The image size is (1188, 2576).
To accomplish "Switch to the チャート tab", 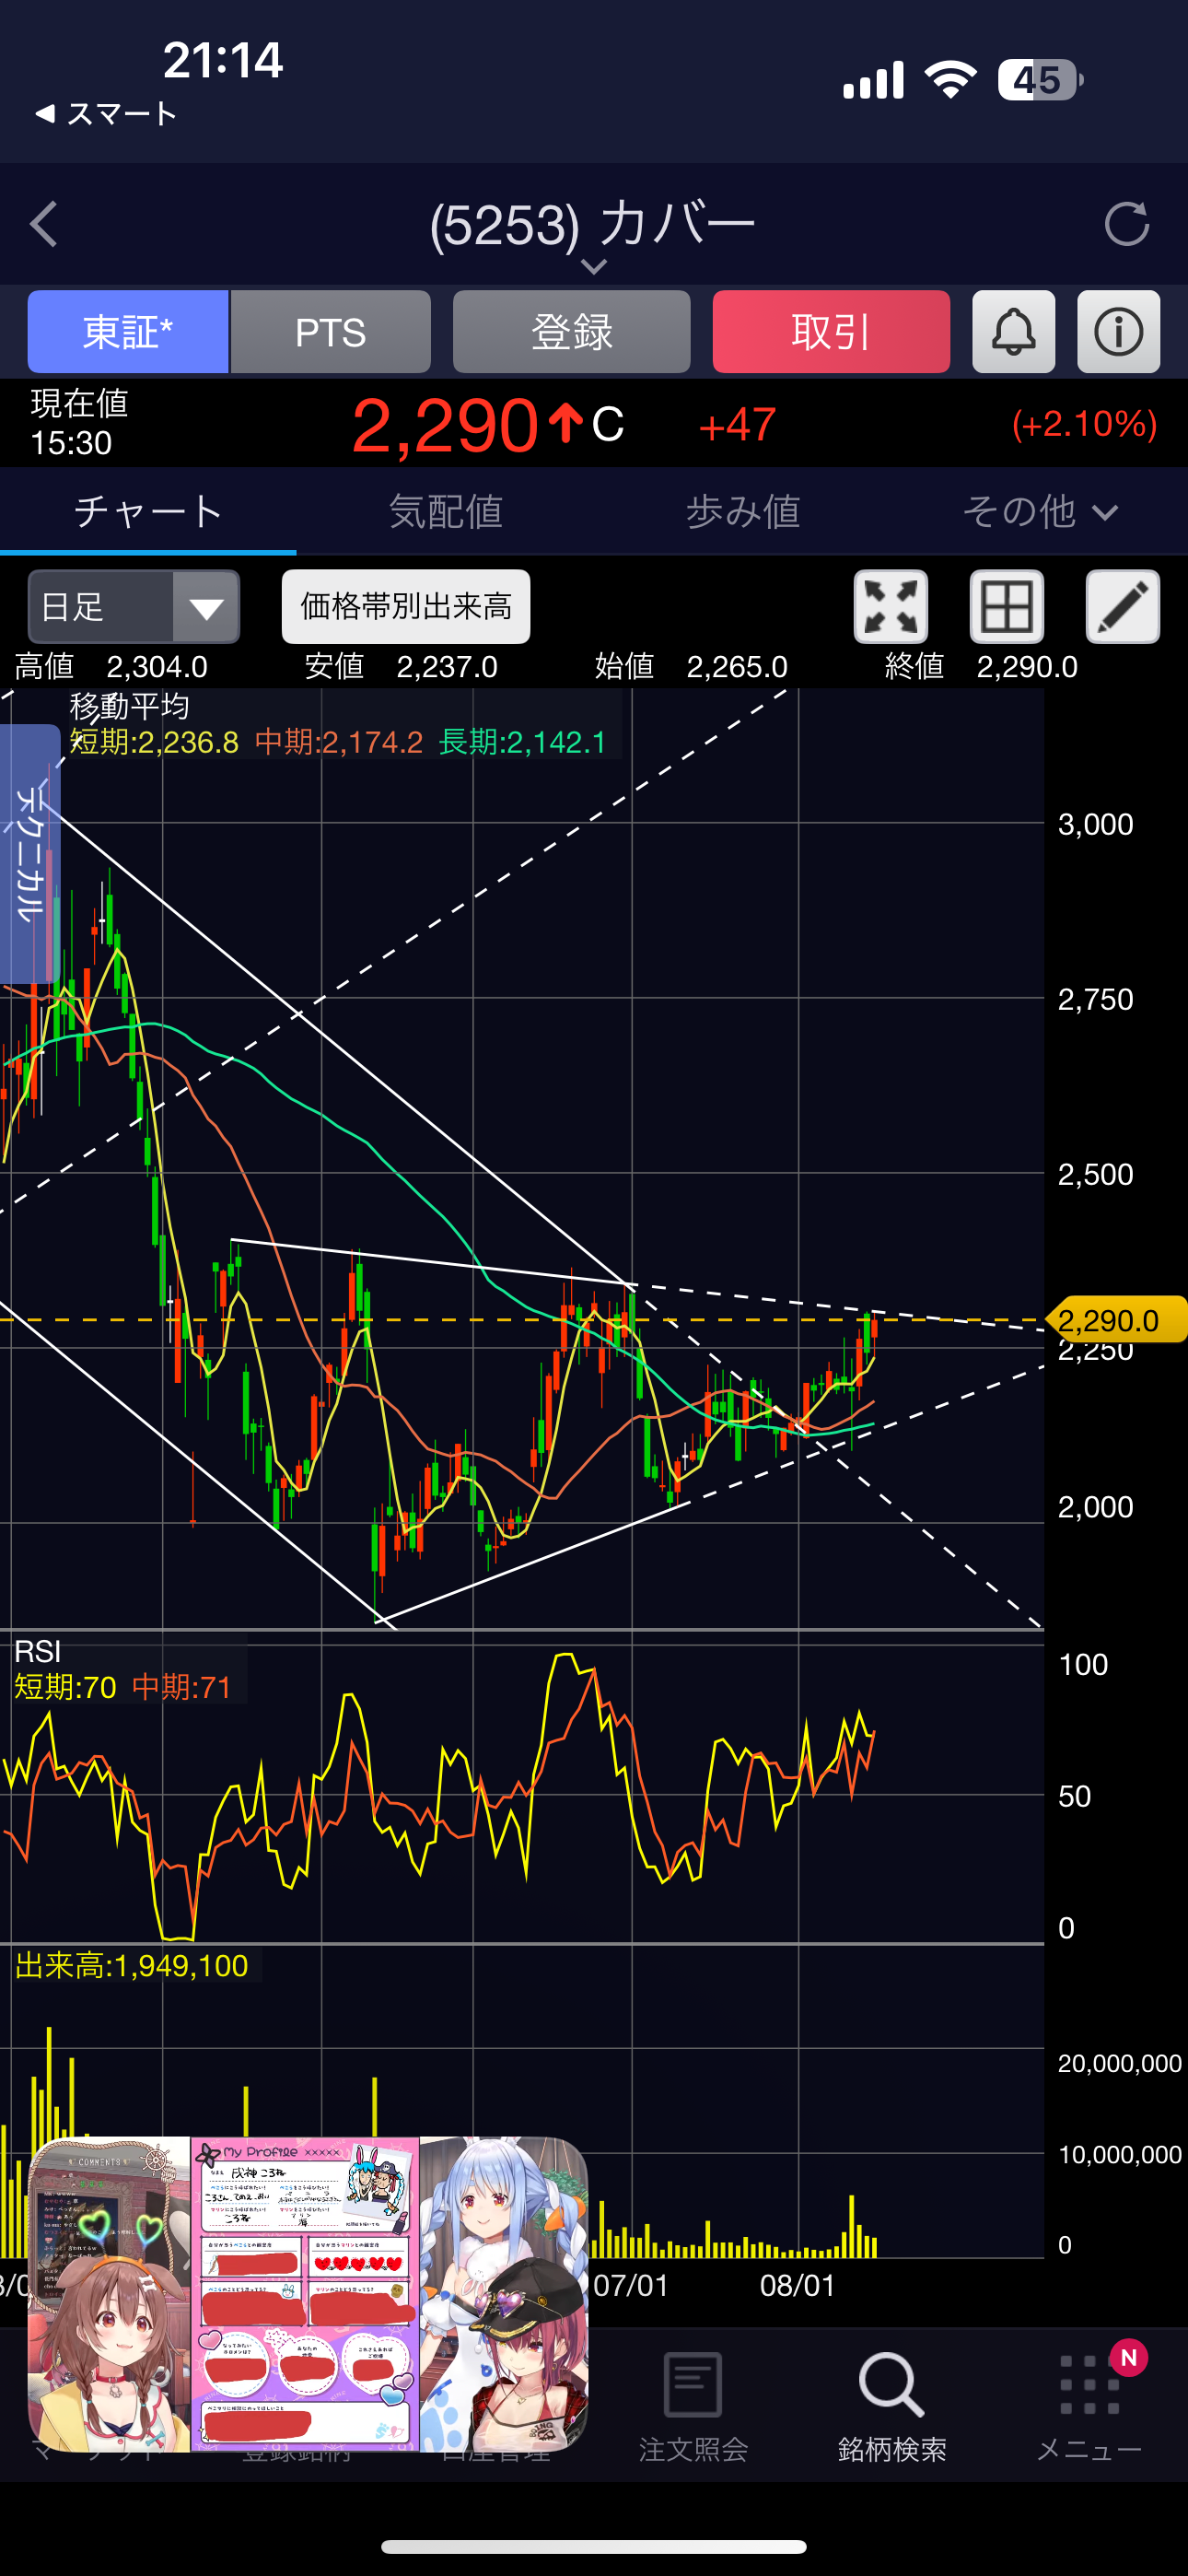I will 148,512.
